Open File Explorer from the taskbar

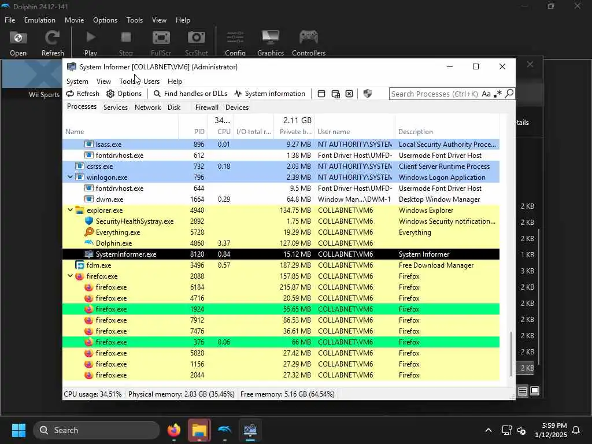pyautogui.click(x=199, y=430)
